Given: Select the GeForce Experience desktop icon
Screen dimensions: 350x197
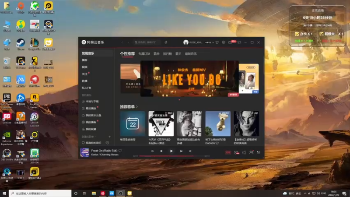Looking at the screenshot, I should 7,138.
